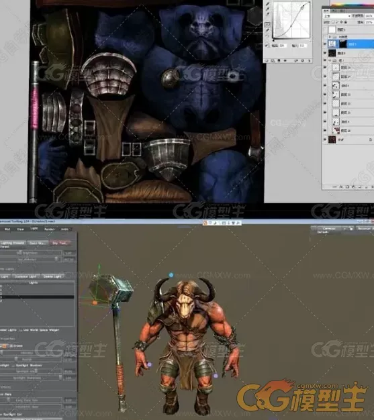Open the Mat tab in Marmoset Toolbag
374x420 pixels.
7,229
